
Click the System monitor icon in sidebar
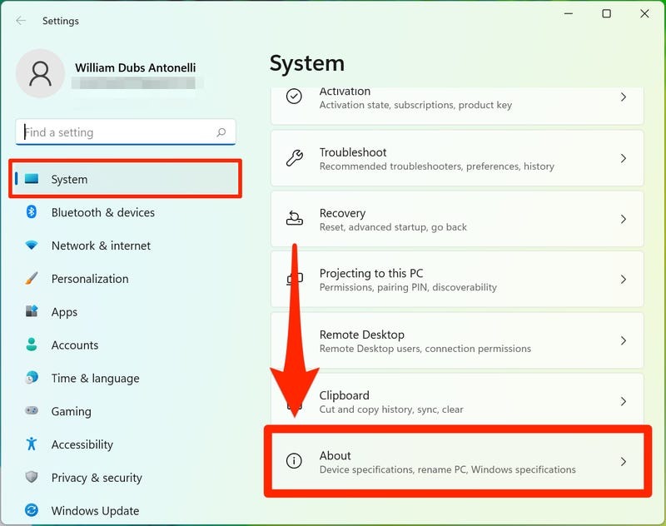pyautogui.click(x=32, y=179)
